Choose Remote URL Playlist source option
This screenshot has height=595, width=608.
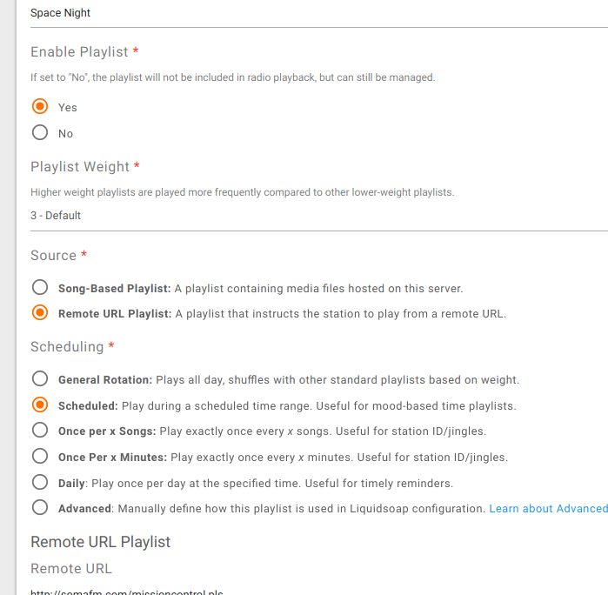40,313
